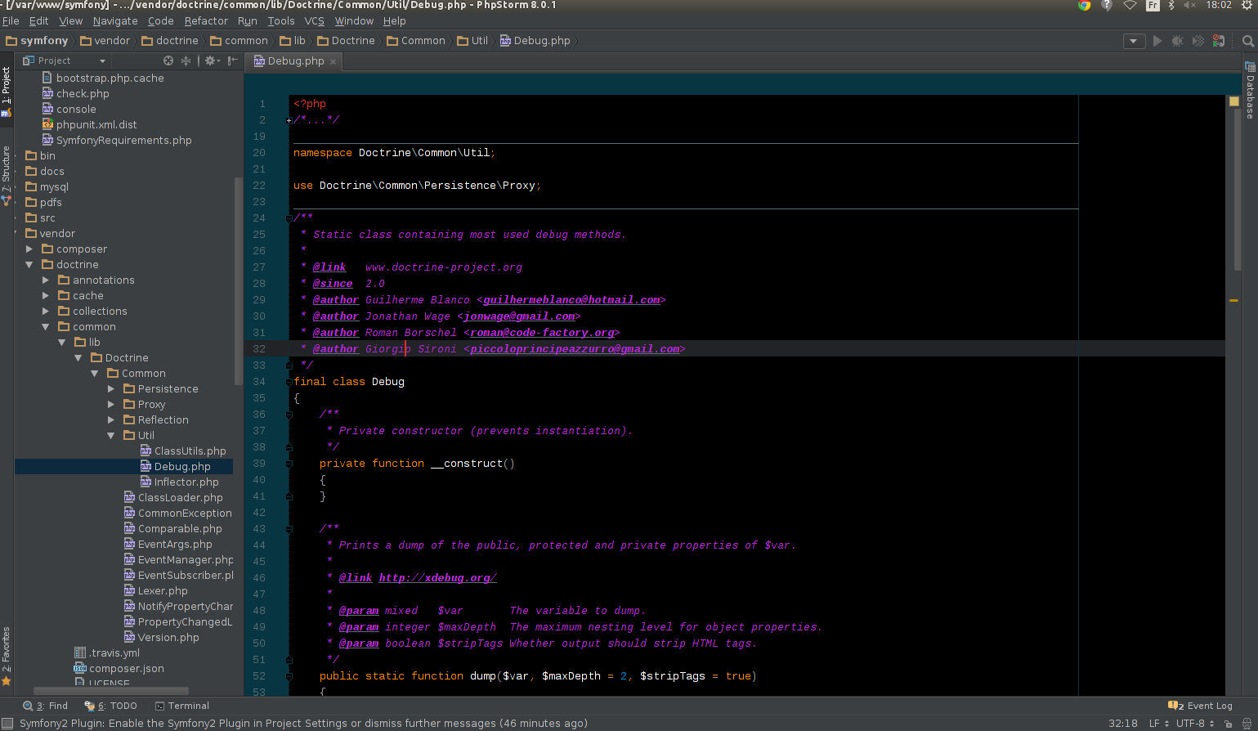This screenshot has width=1258, height=731.
Task: Click the Bluetooth icon in system tray
Action: click(1171, 5)
